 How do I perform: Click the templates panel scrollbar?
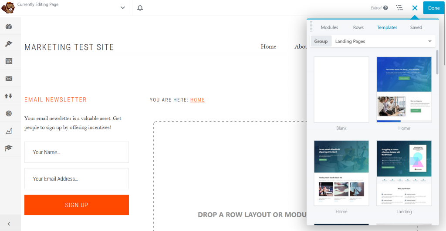point(437,63)
